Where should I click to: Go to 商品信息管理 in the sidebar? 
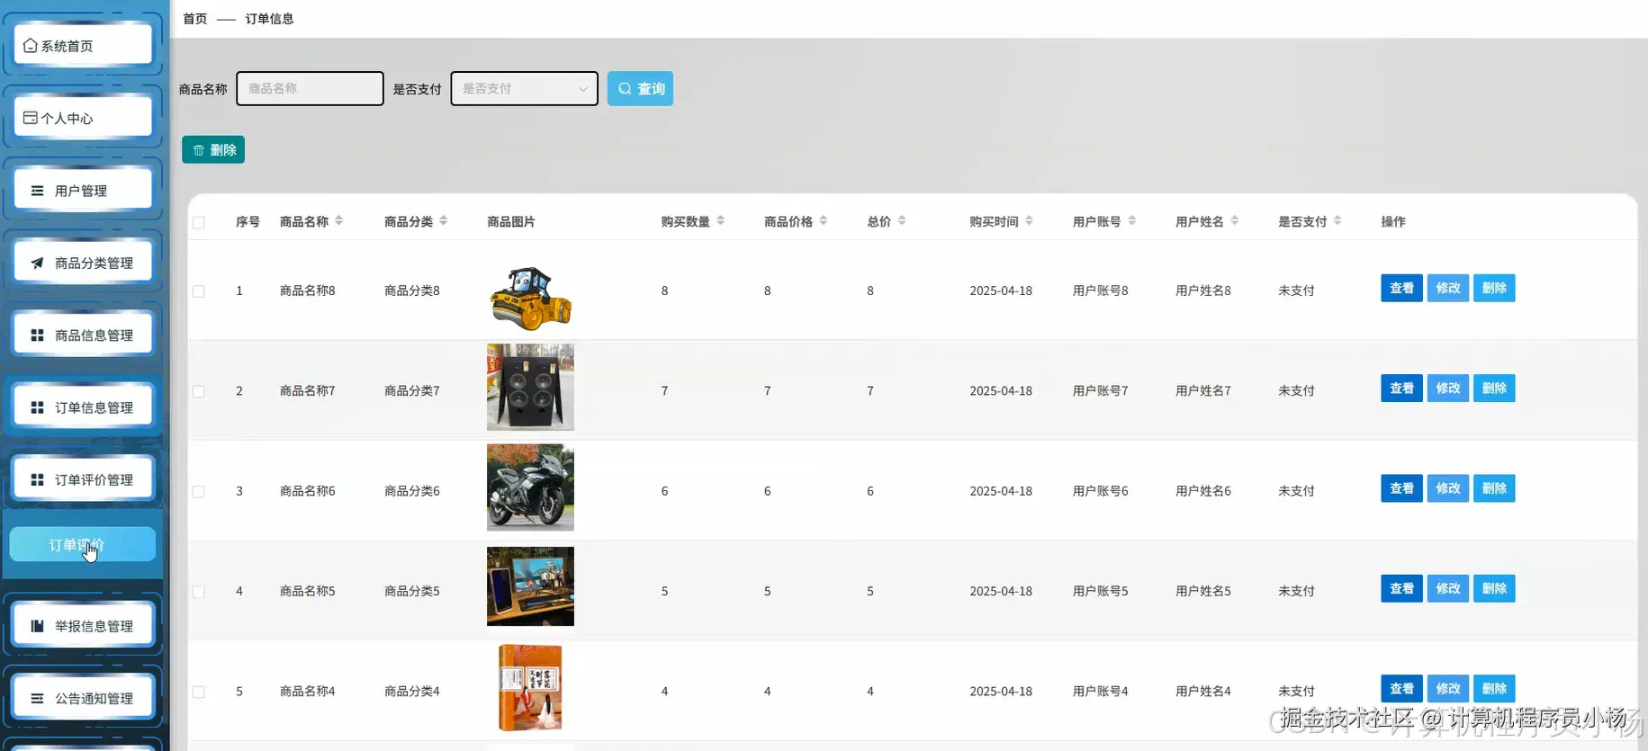pyautogui.click(x=83, y=335)
